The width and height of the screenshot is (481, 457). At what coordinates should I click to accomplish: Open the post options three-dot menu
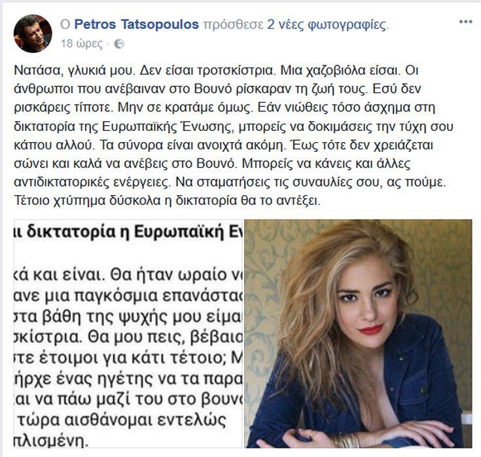click(x=465, y=22)
